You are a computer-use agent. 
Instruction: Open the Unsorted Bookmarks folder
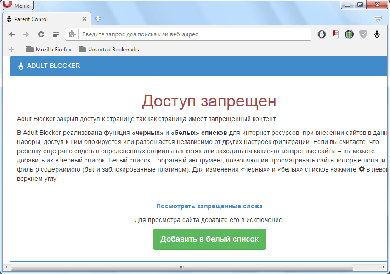pyautogui.click(x=108, y=49)
